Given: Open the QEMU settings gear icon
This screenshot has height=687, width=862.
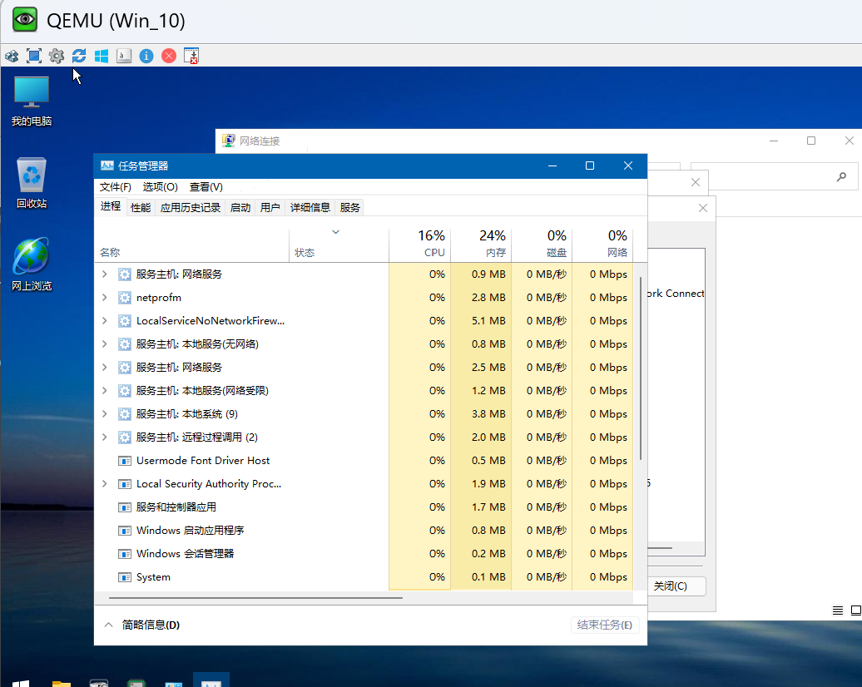Looking at the screenshot, I should (x=57, y=56).
